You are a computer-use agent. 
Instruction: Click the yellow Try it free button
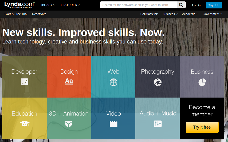(x=202, y=127)
